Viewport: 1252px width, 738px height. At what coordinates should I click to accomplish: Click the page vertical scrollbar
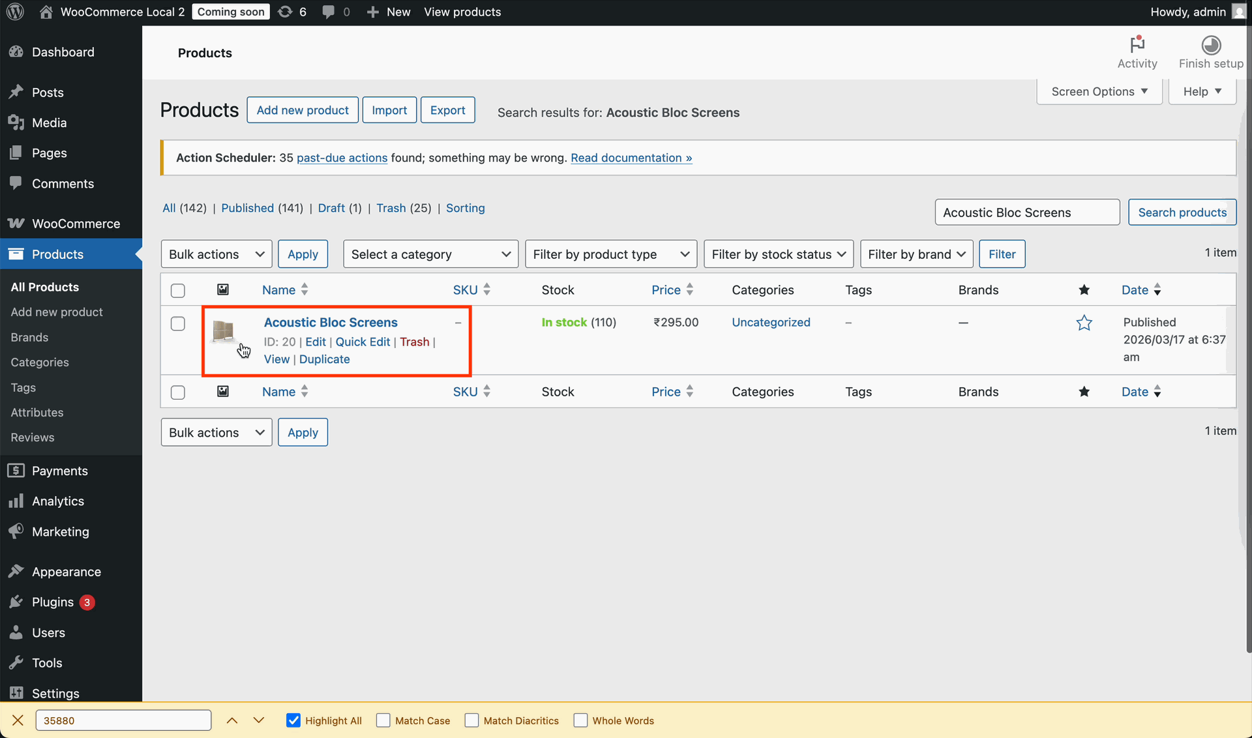(1248, 339)
